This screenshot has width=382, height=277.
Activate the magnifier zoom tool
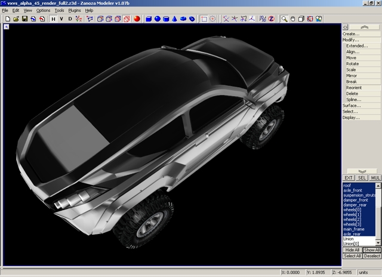[285, 19]
